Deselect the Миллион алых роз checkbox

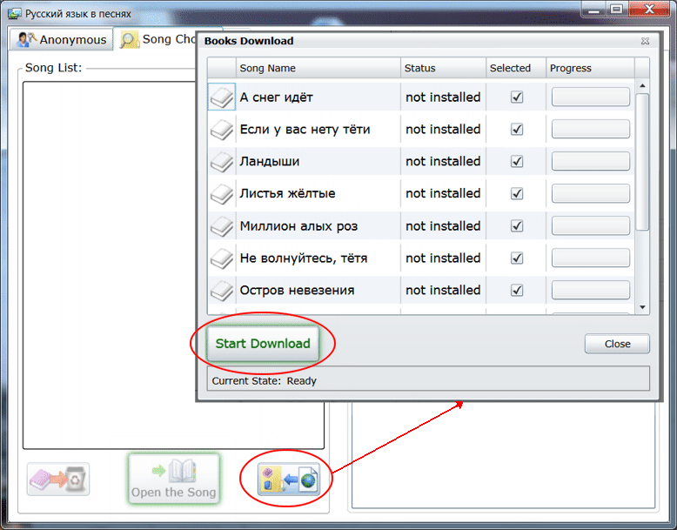517,226
